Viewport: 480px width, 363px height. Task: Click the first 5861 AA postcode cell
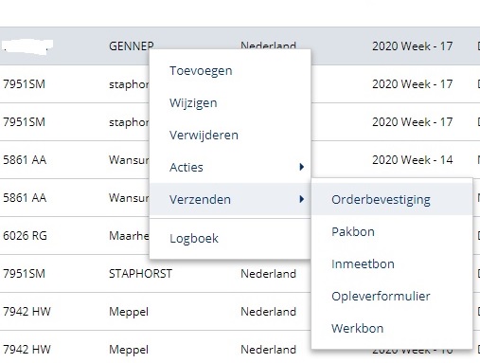tap(25, 160)
